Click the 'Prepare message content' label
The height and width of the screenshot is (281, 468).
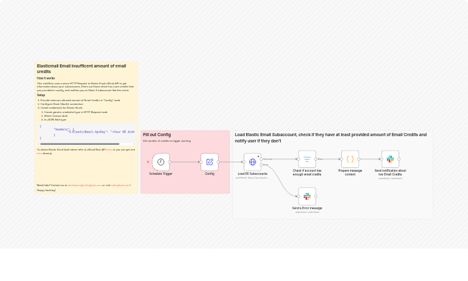tap(350, 172)
